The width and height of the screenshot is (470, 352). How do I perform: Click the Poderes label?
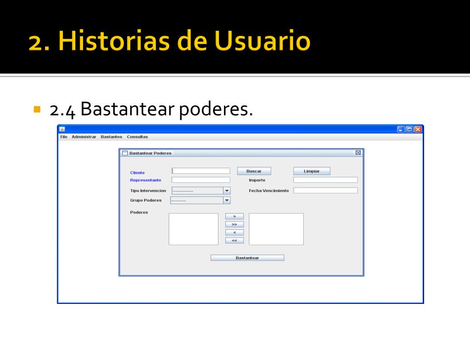[x=139, y=212]
